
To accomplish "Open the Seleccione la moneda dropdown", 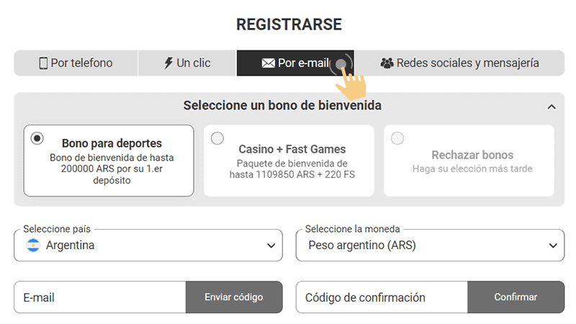I will pos(430,246).
